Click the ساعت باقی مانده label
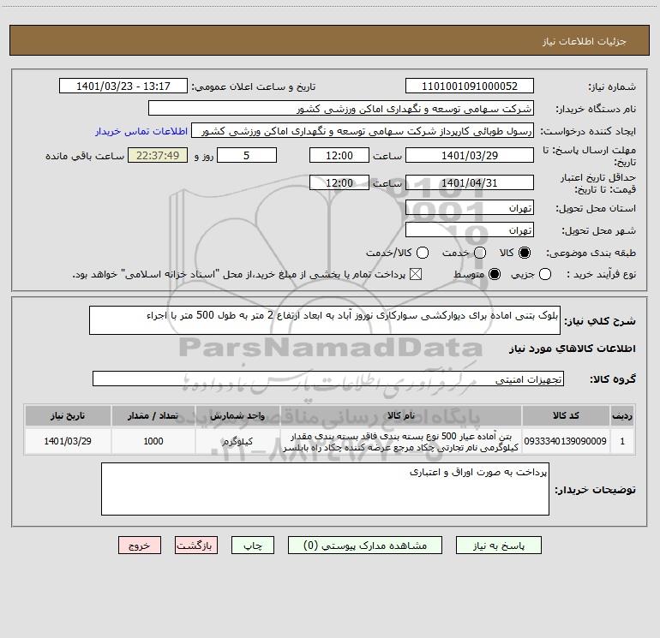This screenshot has width=660, height=638. point(85,156)
